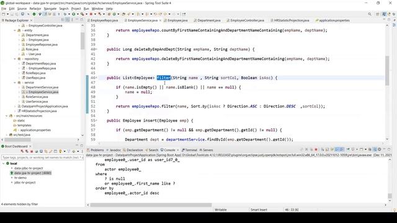This screenshot has width=397, height=223.
Task: Click the Boot Dashboard open console icon
Action: tap(42, 151)
